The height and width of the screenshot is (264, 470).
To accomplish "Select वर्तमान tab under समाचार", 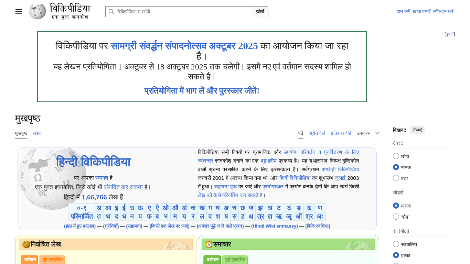I will click(213, 260).
